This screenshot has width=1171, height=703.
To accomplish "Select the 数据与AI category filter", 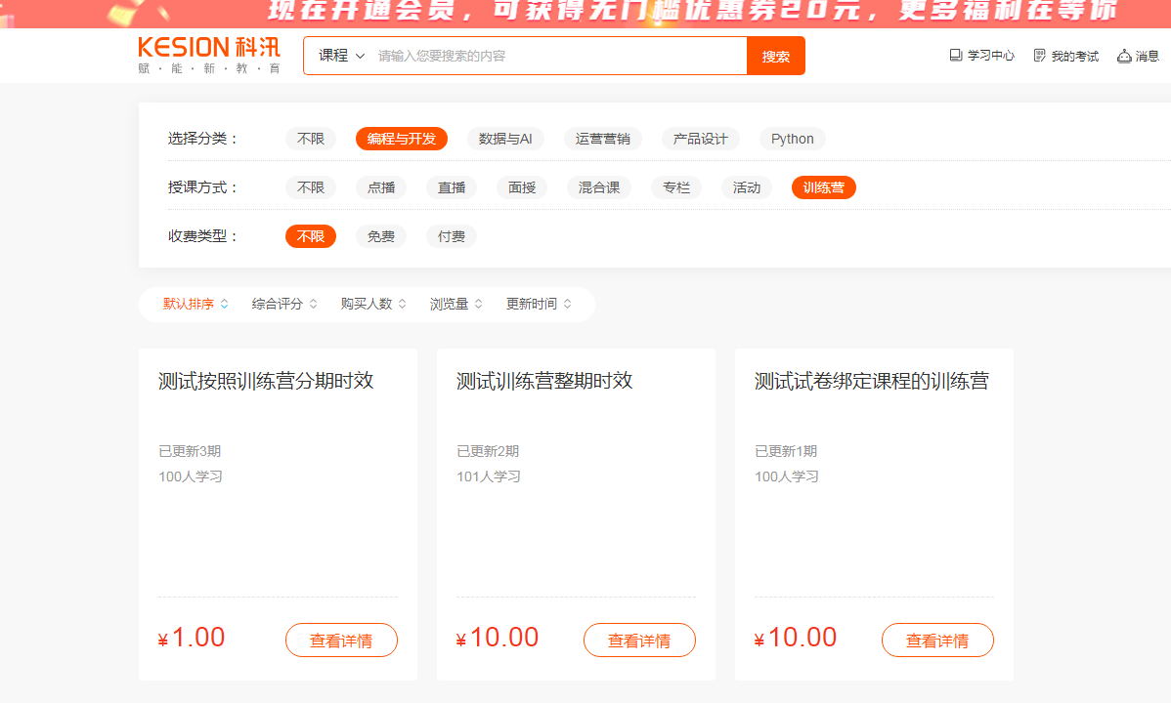I will coord(505,139).
